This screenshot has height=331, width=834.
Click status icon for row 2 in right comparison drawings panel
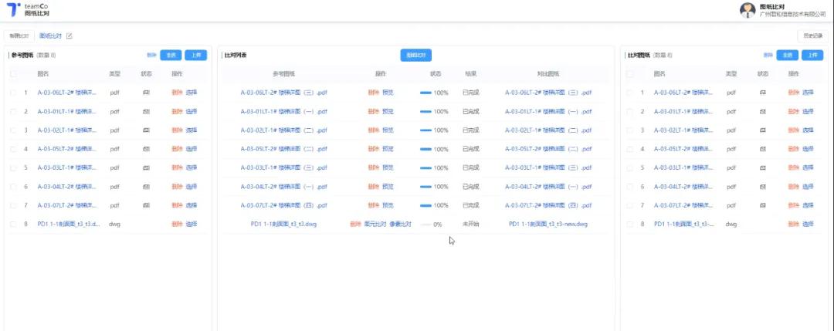(762, 112)
